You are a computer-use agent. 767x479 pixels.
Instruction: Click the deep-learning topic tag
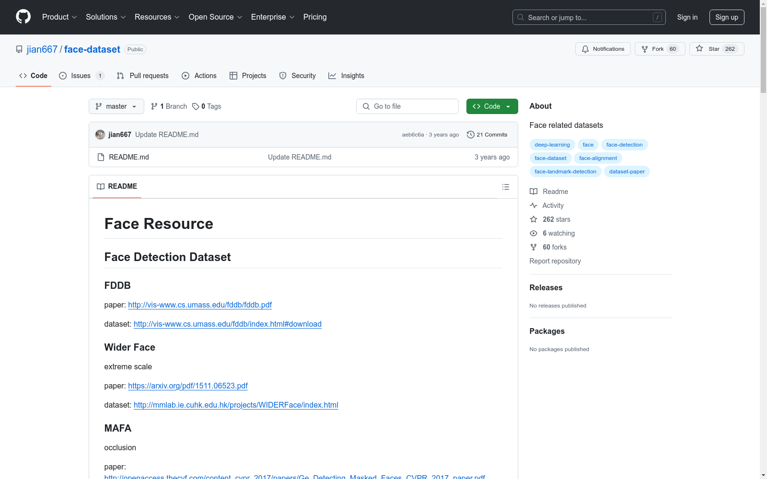552,145
